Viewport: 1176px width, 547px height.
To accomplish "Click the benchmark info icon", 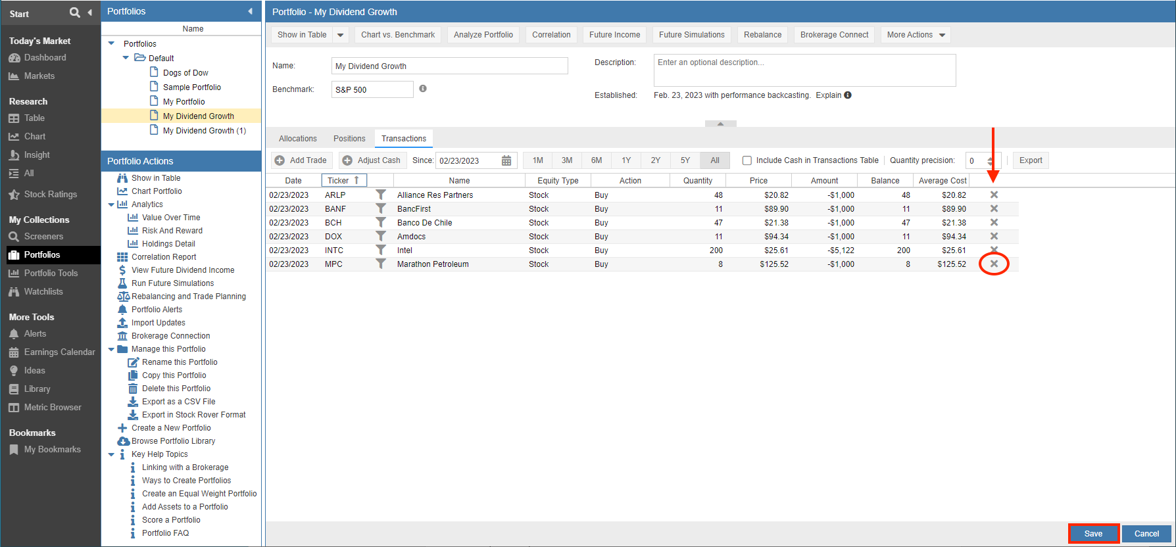I will 423,89.
